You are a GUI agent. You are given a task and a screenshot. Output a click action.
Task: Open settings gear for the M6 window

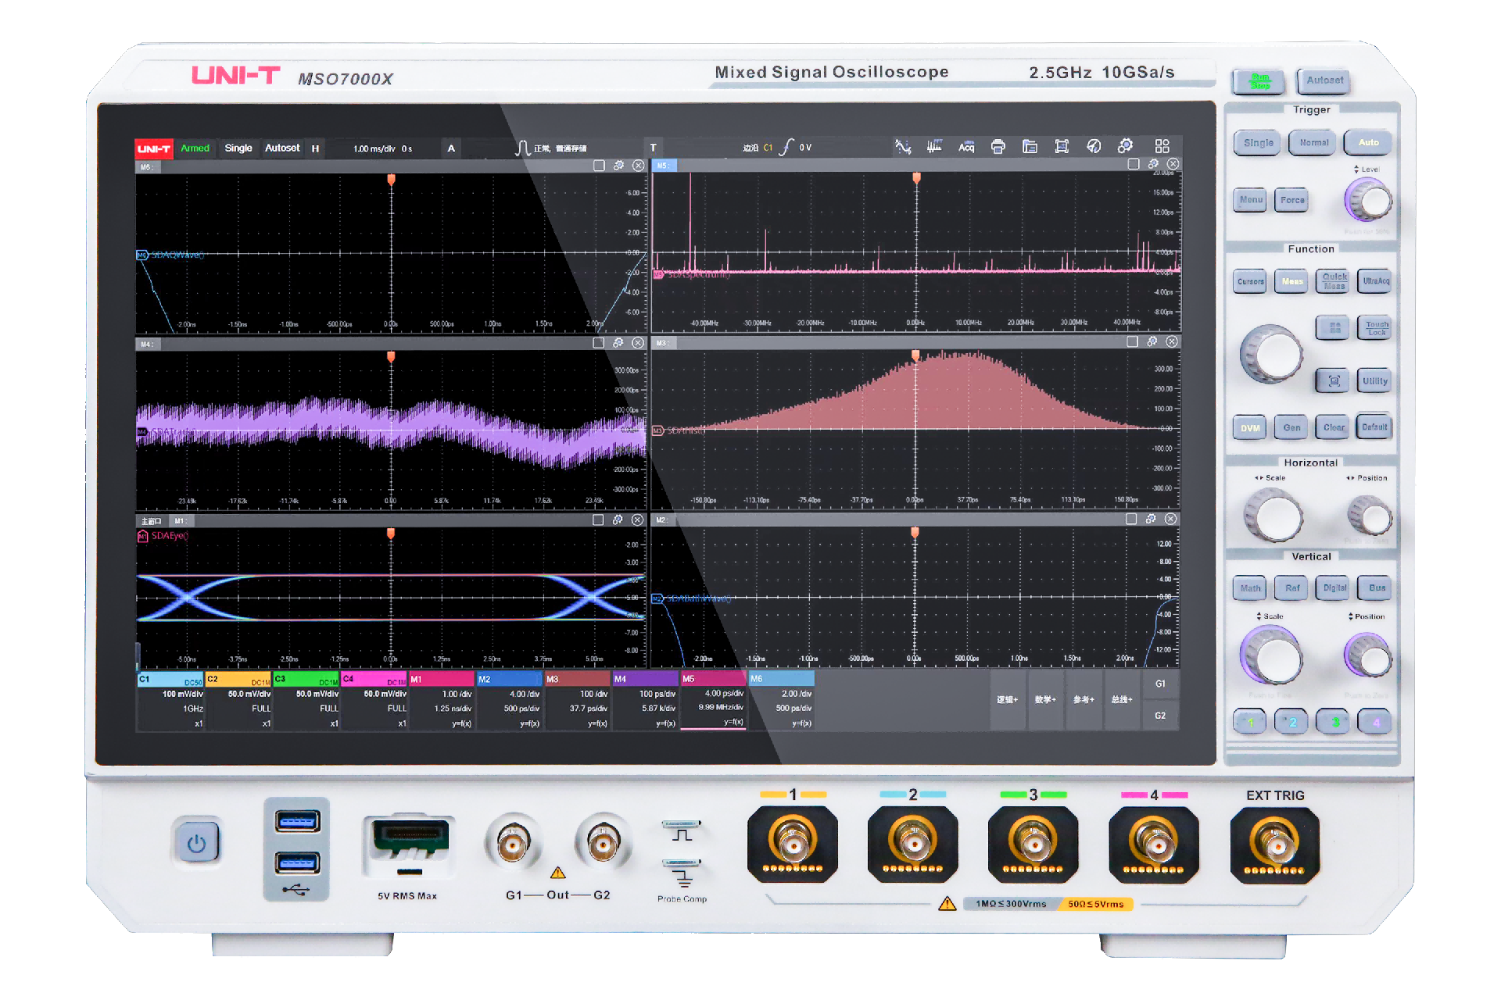tap(618, 166)
